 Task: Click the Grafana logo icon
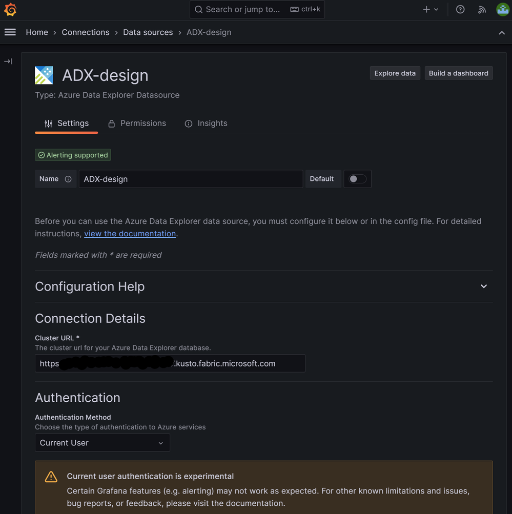coord(10,10)
